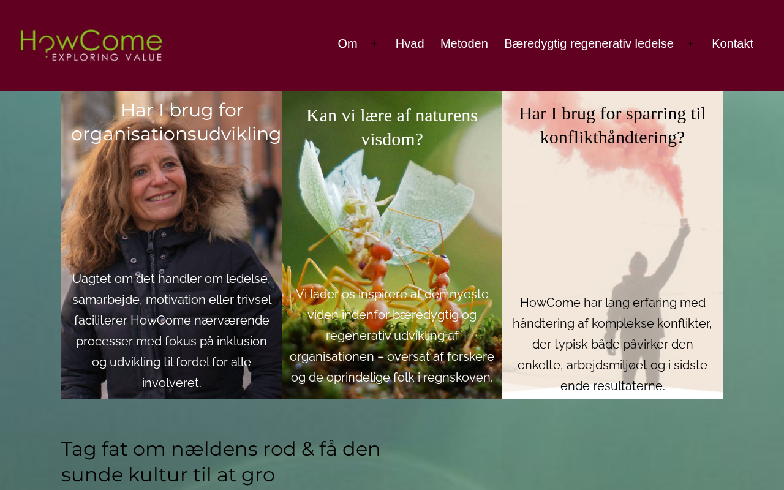Open the Om menu item
This screenshot has height=490, width=784.
(347, 43)
